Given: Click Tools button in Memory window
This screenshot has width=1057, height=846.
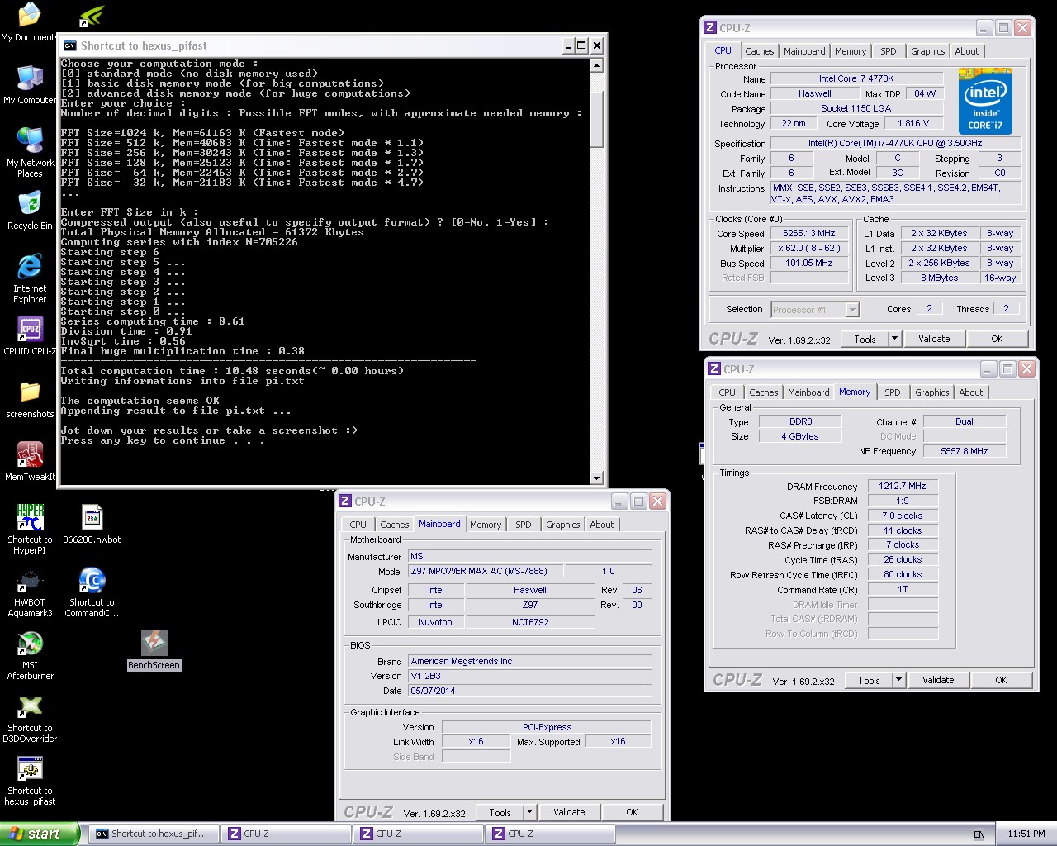Looking at the screenshot, I should [869, 680].
